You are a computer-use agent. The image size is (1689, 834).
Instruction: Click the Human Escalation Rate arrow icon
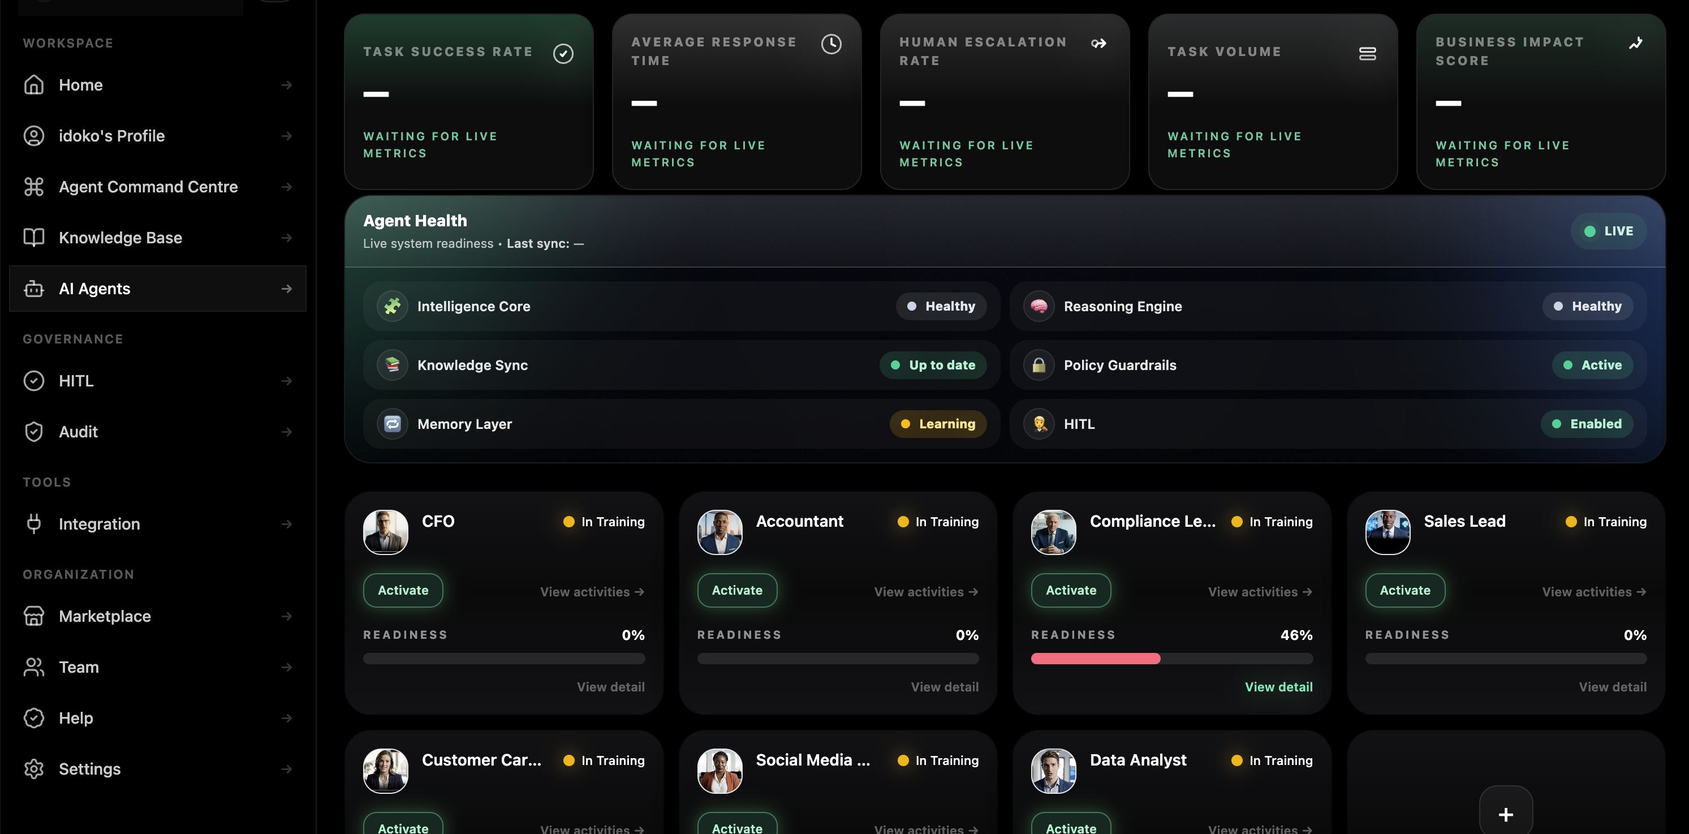click(x=1099, y=43)
